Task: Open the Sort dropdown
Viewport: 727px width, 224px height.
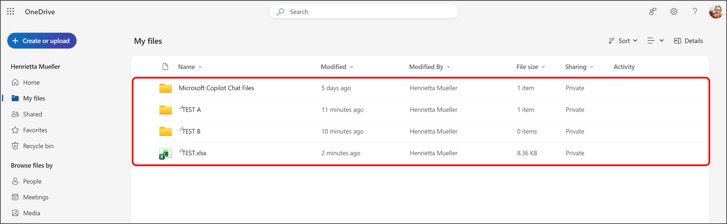Action: [623, 41]
